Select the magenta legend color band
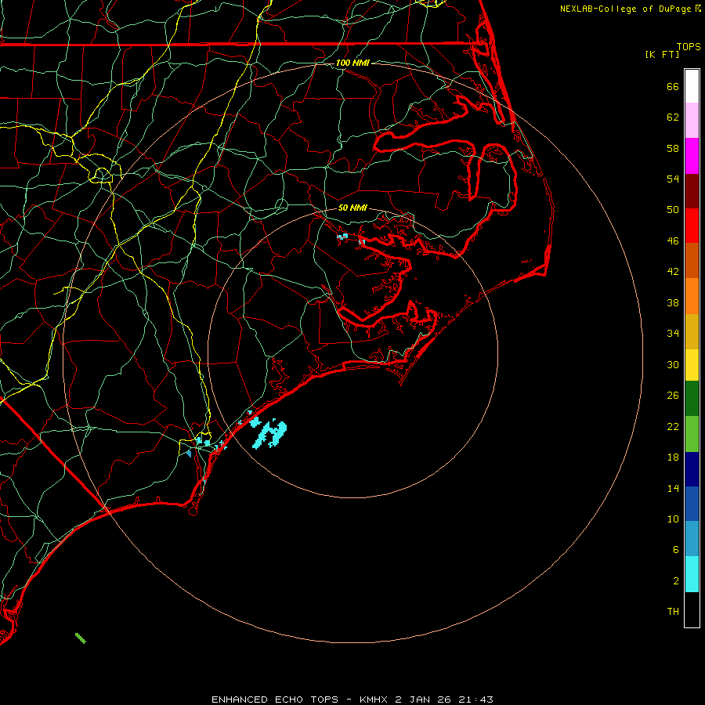Viewport: 705px width, 705px height. [x=692, y=156]
